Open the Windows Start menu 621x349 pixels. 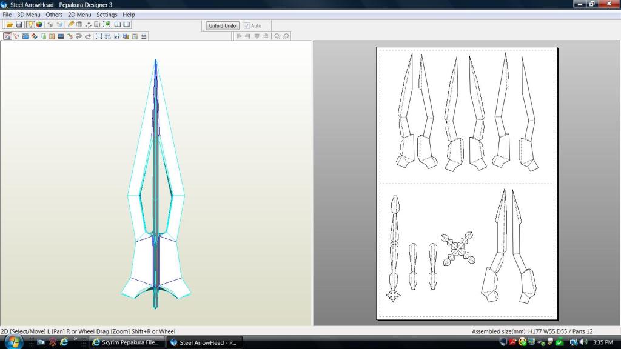tap(13, 342)
